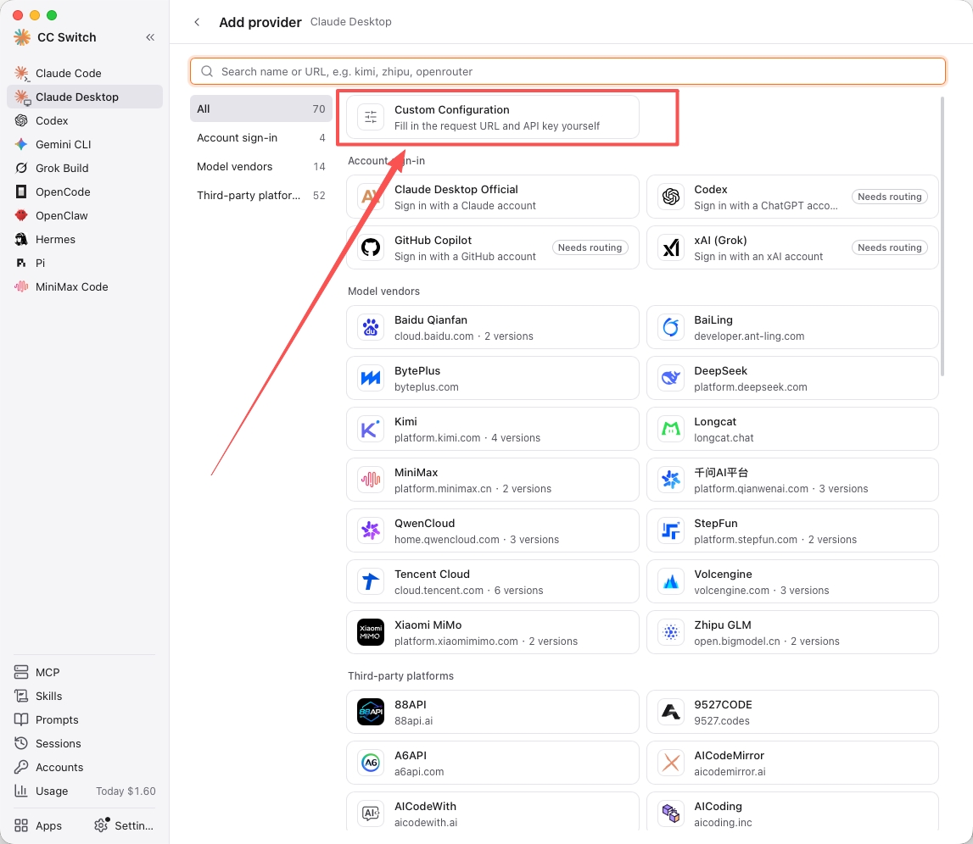Select Claude Desktop Official provider
Image resolution: width=973 pixels, height=844 pixels.
[493, 197]
